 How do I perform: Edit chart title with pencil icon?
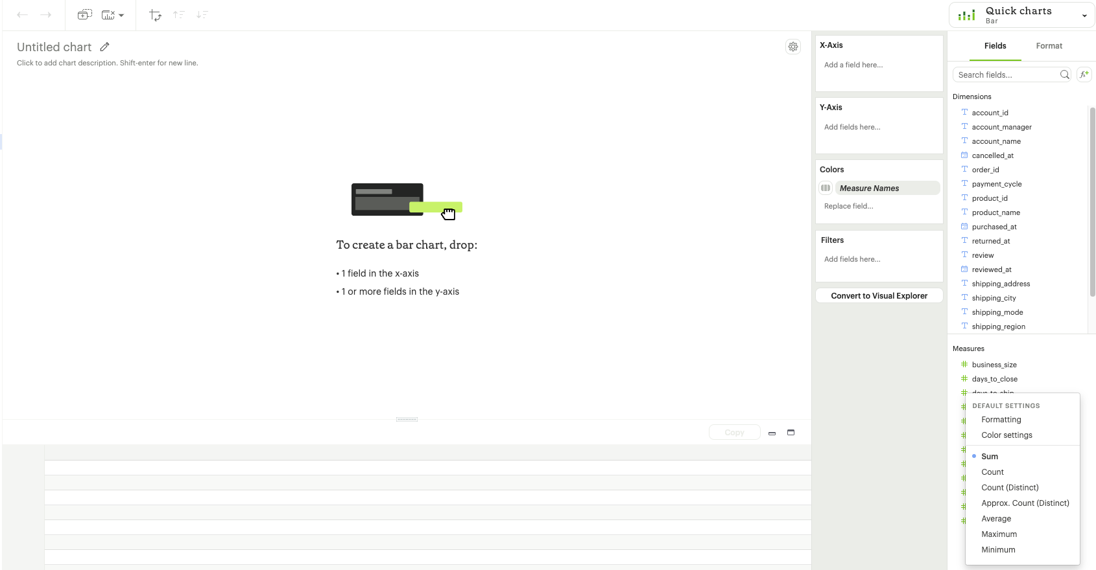(x=105, y=47)
